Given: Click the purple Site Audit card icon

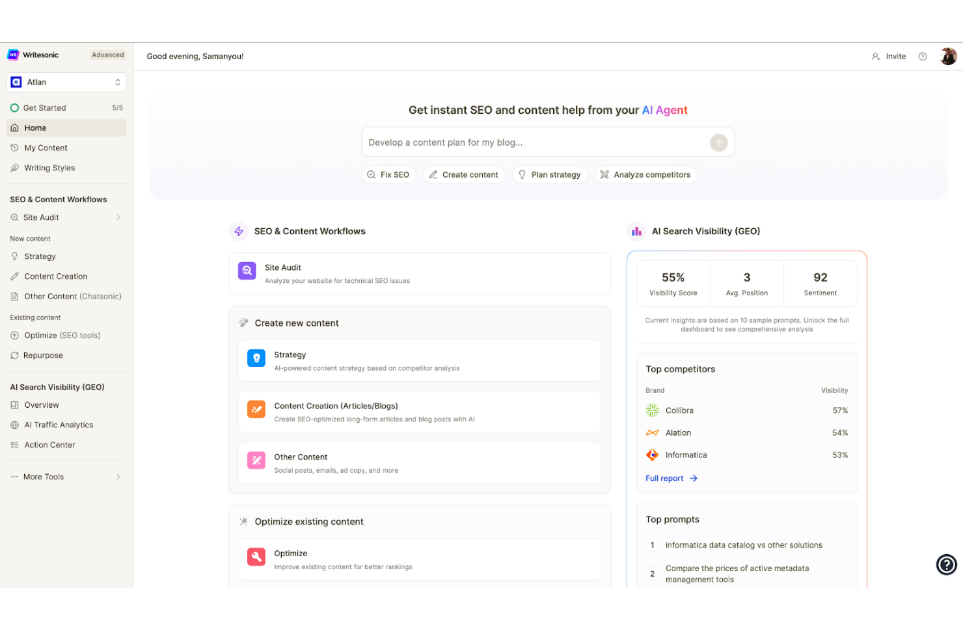Looking at the screenshot, I should (x=247, y=271).
